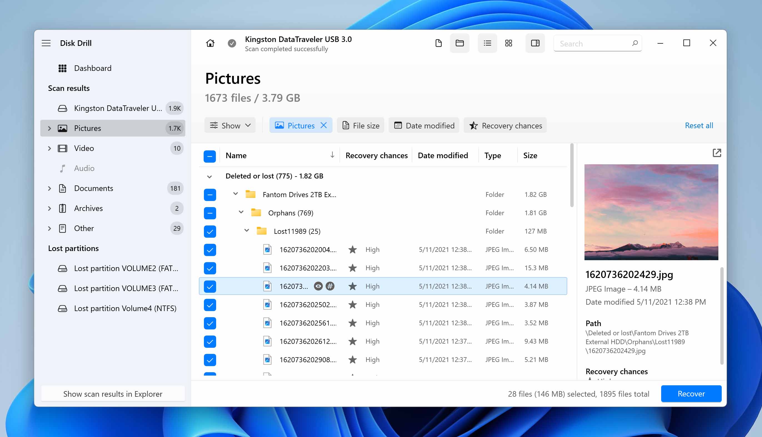Toggle checkbox for 1620736202203 file
The height and width of the screenshot is (437, 762).
(x=210, y=268)
